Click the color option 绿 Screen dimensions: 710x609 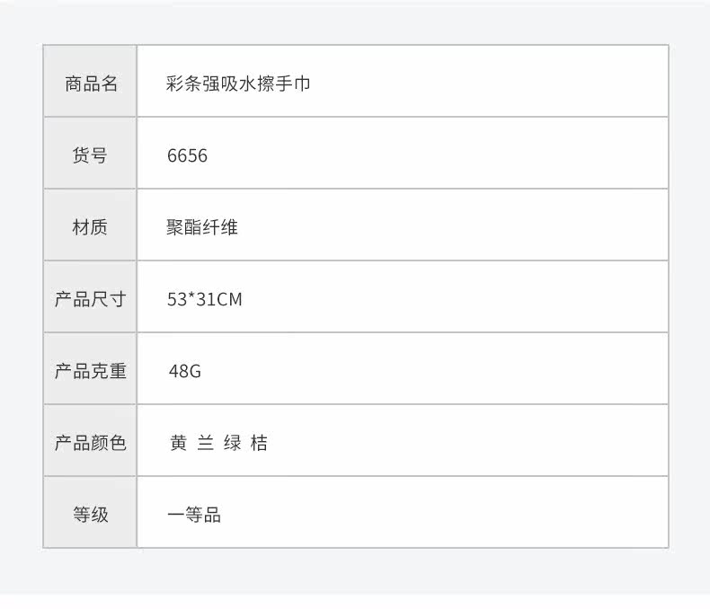pos(232,443)
